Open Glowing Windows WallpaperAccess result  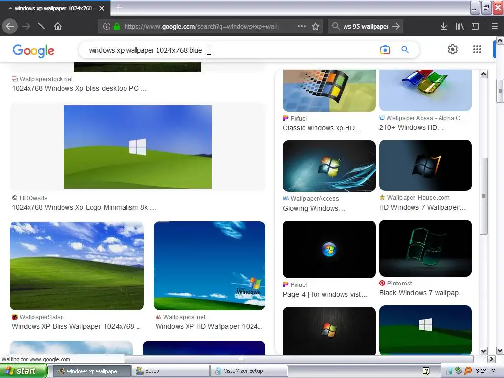click(x=314, y=208)
